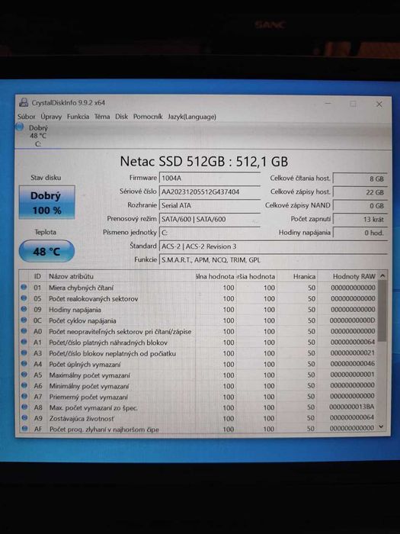
Task: Open the Téma menu
Action: coord(102,117)
